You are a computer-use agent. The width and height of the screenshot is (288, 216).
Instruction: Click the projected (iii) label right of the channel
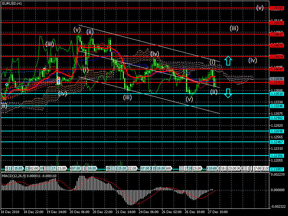click(x=234, y=28)
